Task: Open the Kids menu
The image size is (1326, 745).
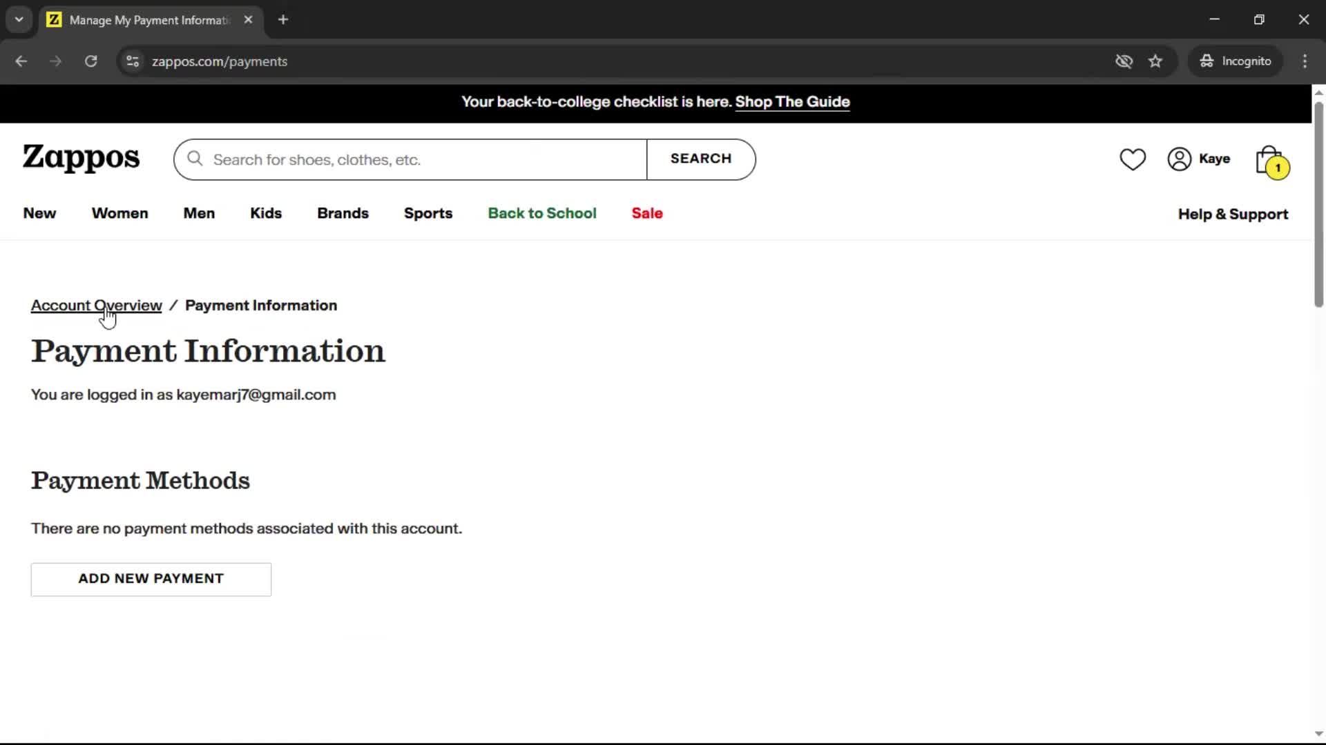Action: pos(266,214)
